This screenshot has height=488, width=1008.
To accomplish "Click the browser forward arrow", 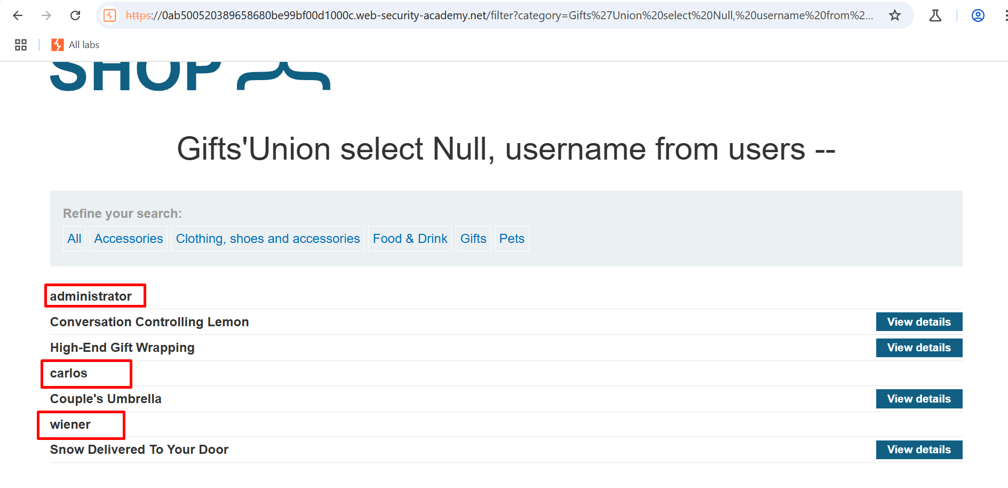I will [46, 15].
